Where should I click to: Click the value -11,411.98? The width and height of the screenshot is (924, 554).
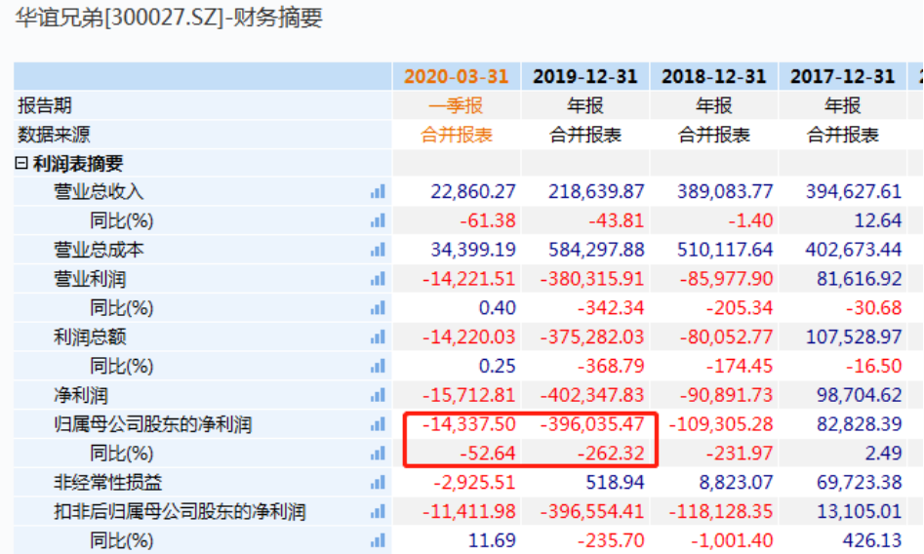(468, 511)
